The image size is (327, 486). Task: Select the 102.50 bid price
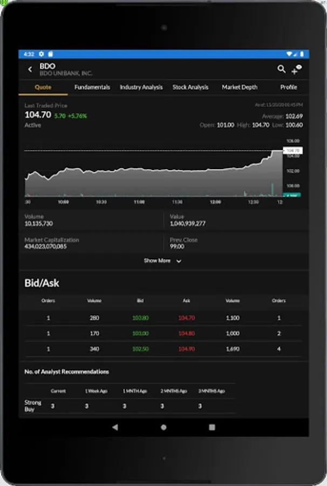coord(140,349)
